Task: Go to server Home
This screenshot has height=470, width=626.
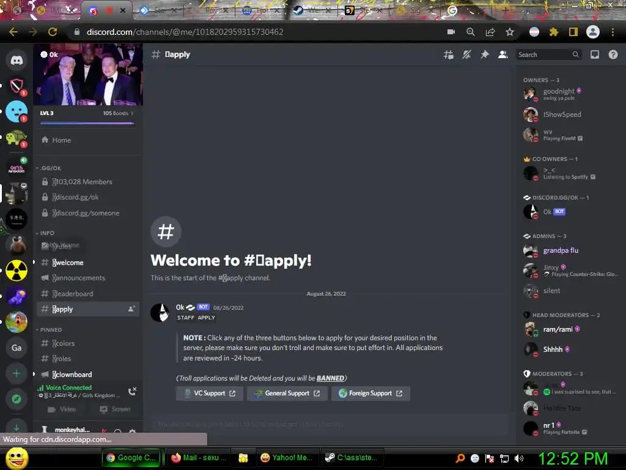Action: [x=88, y=140]
